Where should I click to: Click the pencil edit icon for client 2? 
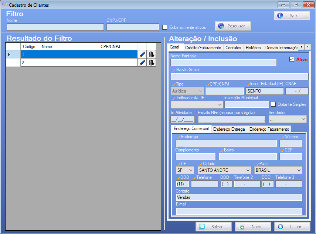[x=142, y=63]
